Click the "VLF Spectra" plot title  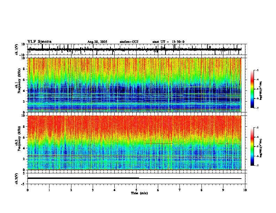point(39,42)
